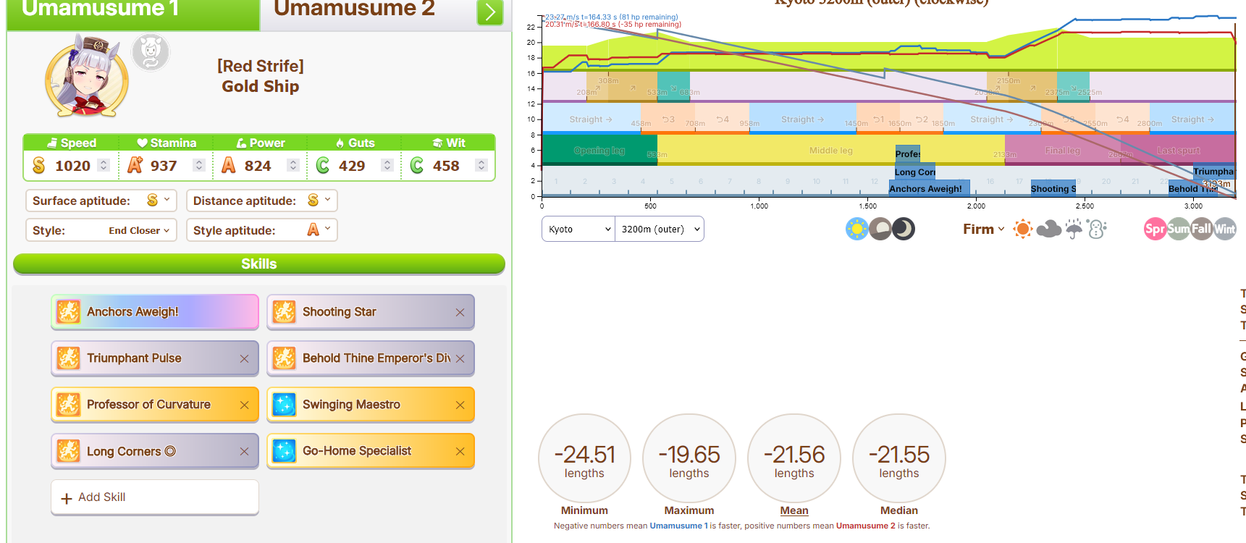Click Middle leg segment on chart
The image size is (1246, 543).
pos(831,151)
